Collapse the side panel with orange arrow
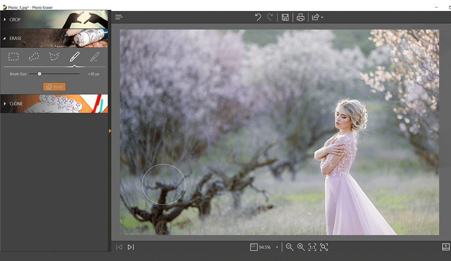 pyautogui.click(x=110, y=131)
